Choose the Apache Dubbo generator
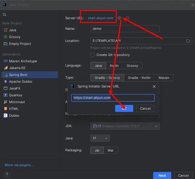 tap(20, 81)
